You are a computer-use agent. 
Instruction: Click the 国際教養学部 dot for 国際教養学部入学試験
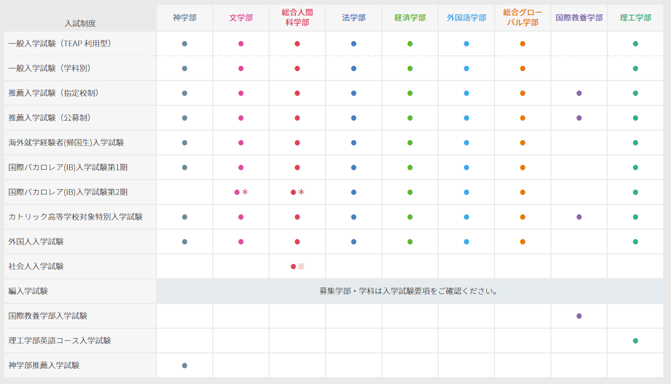point(579,316)
